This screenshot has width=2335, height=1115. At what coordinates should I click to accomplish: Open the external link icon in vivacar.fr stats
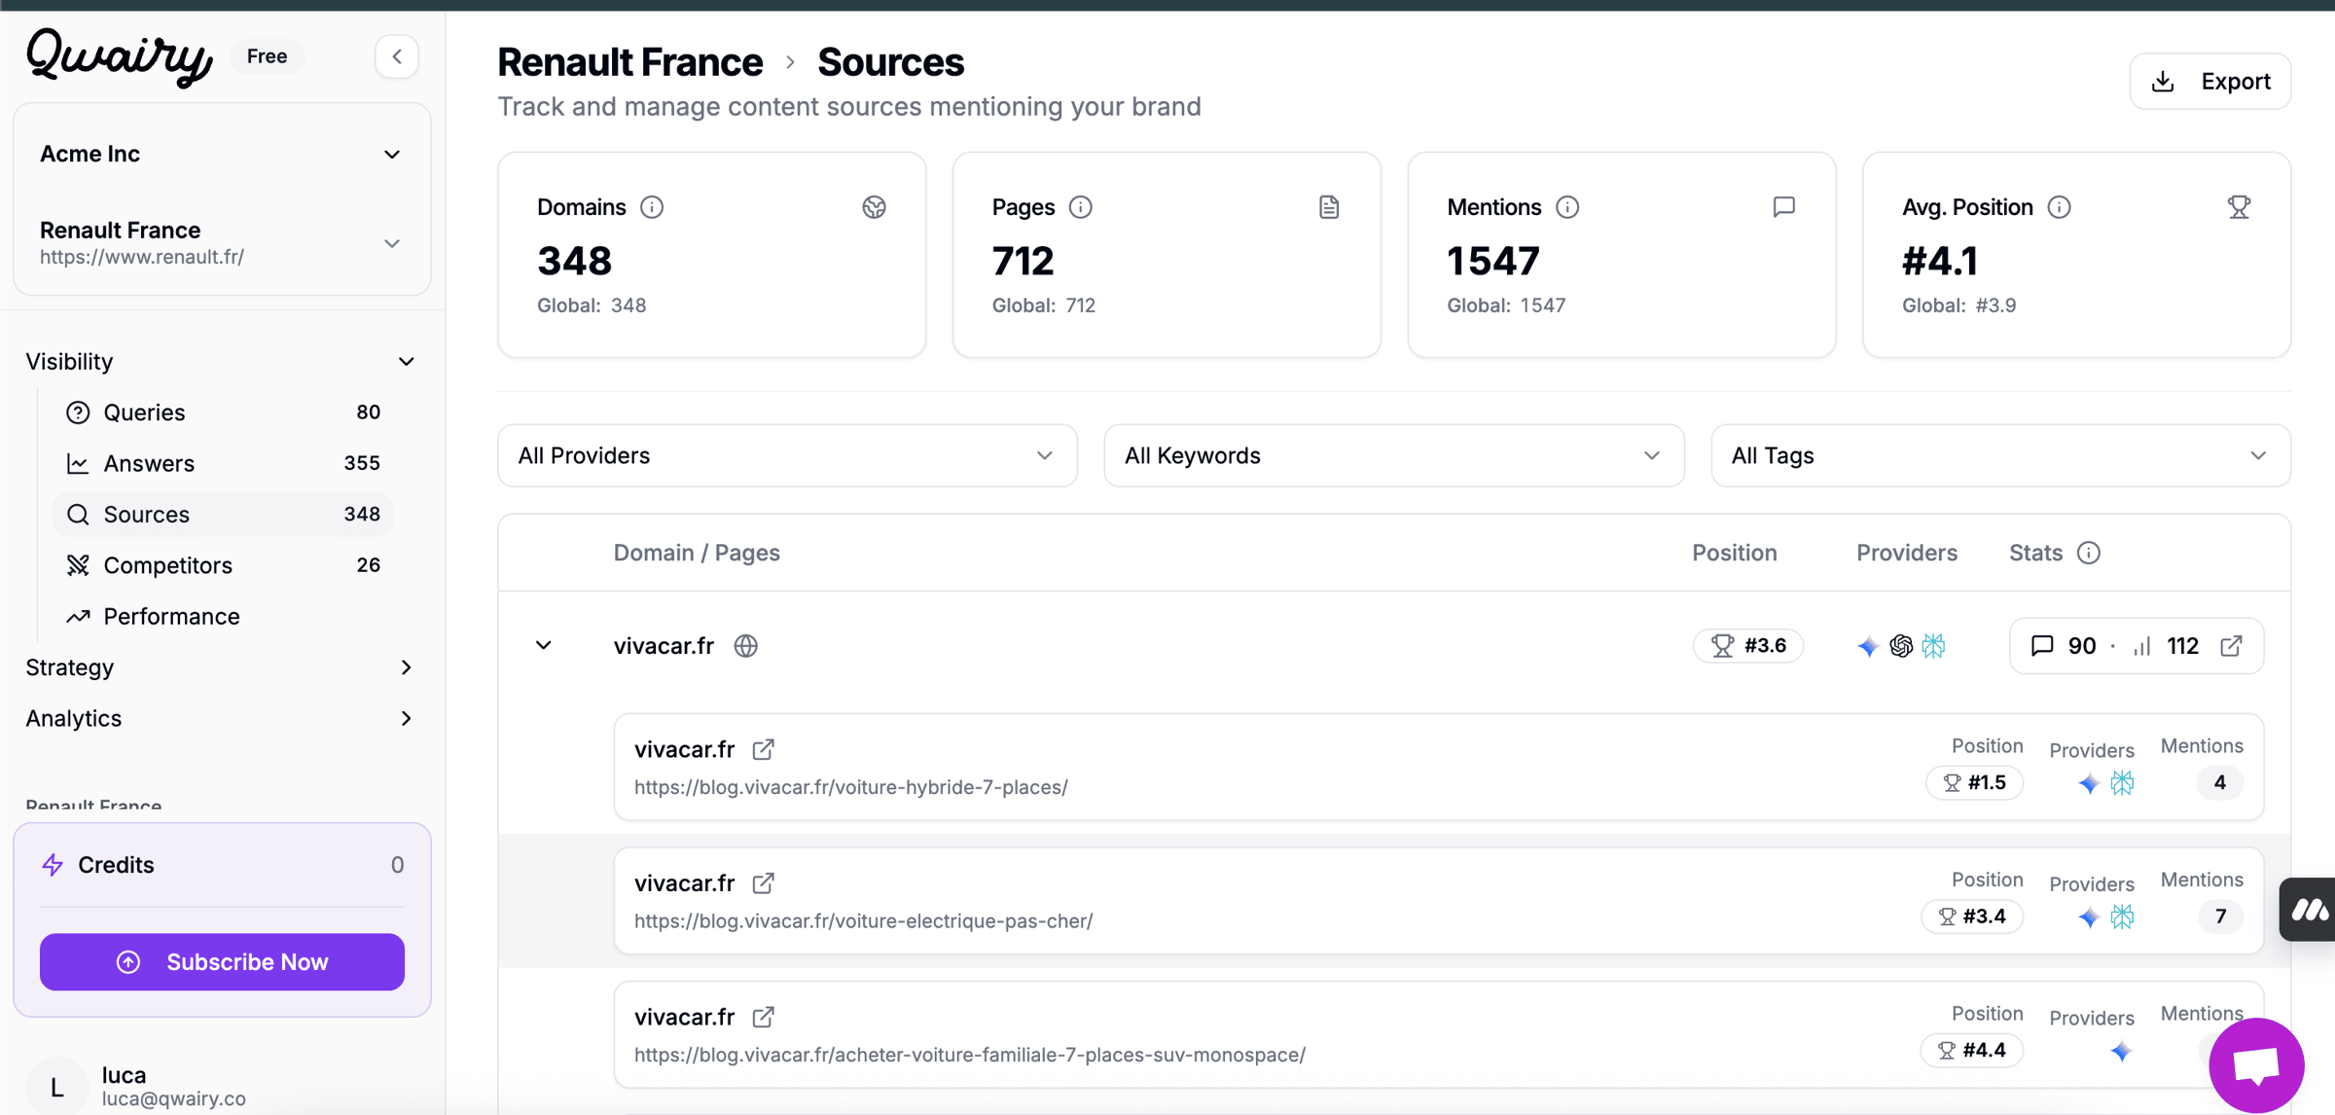[x=2232, y=646]
